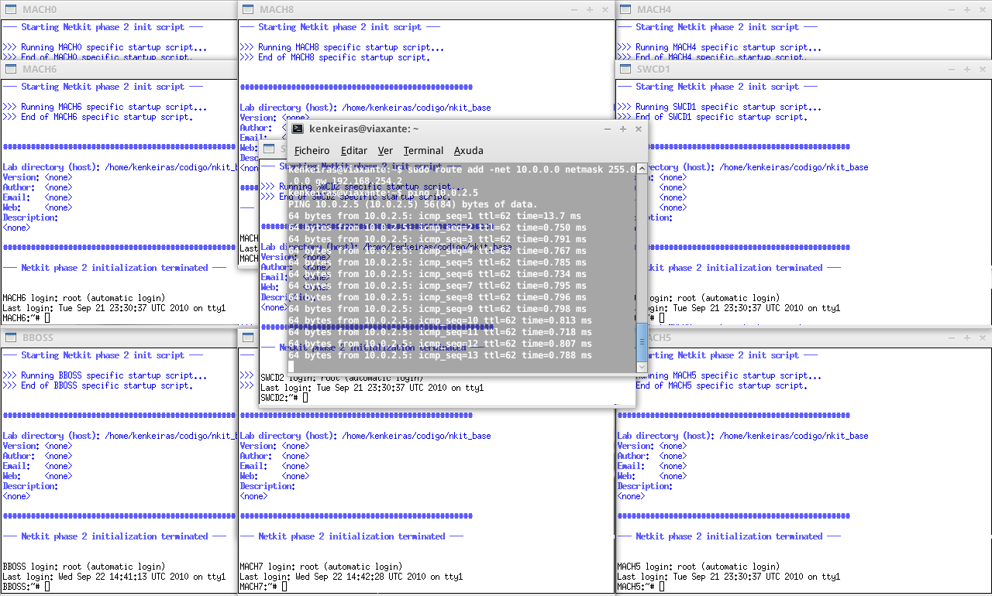The height and width of the screenshot is (596, 992).
Task: Close the SWCD1 window
Action: click(x=983, y=69)
